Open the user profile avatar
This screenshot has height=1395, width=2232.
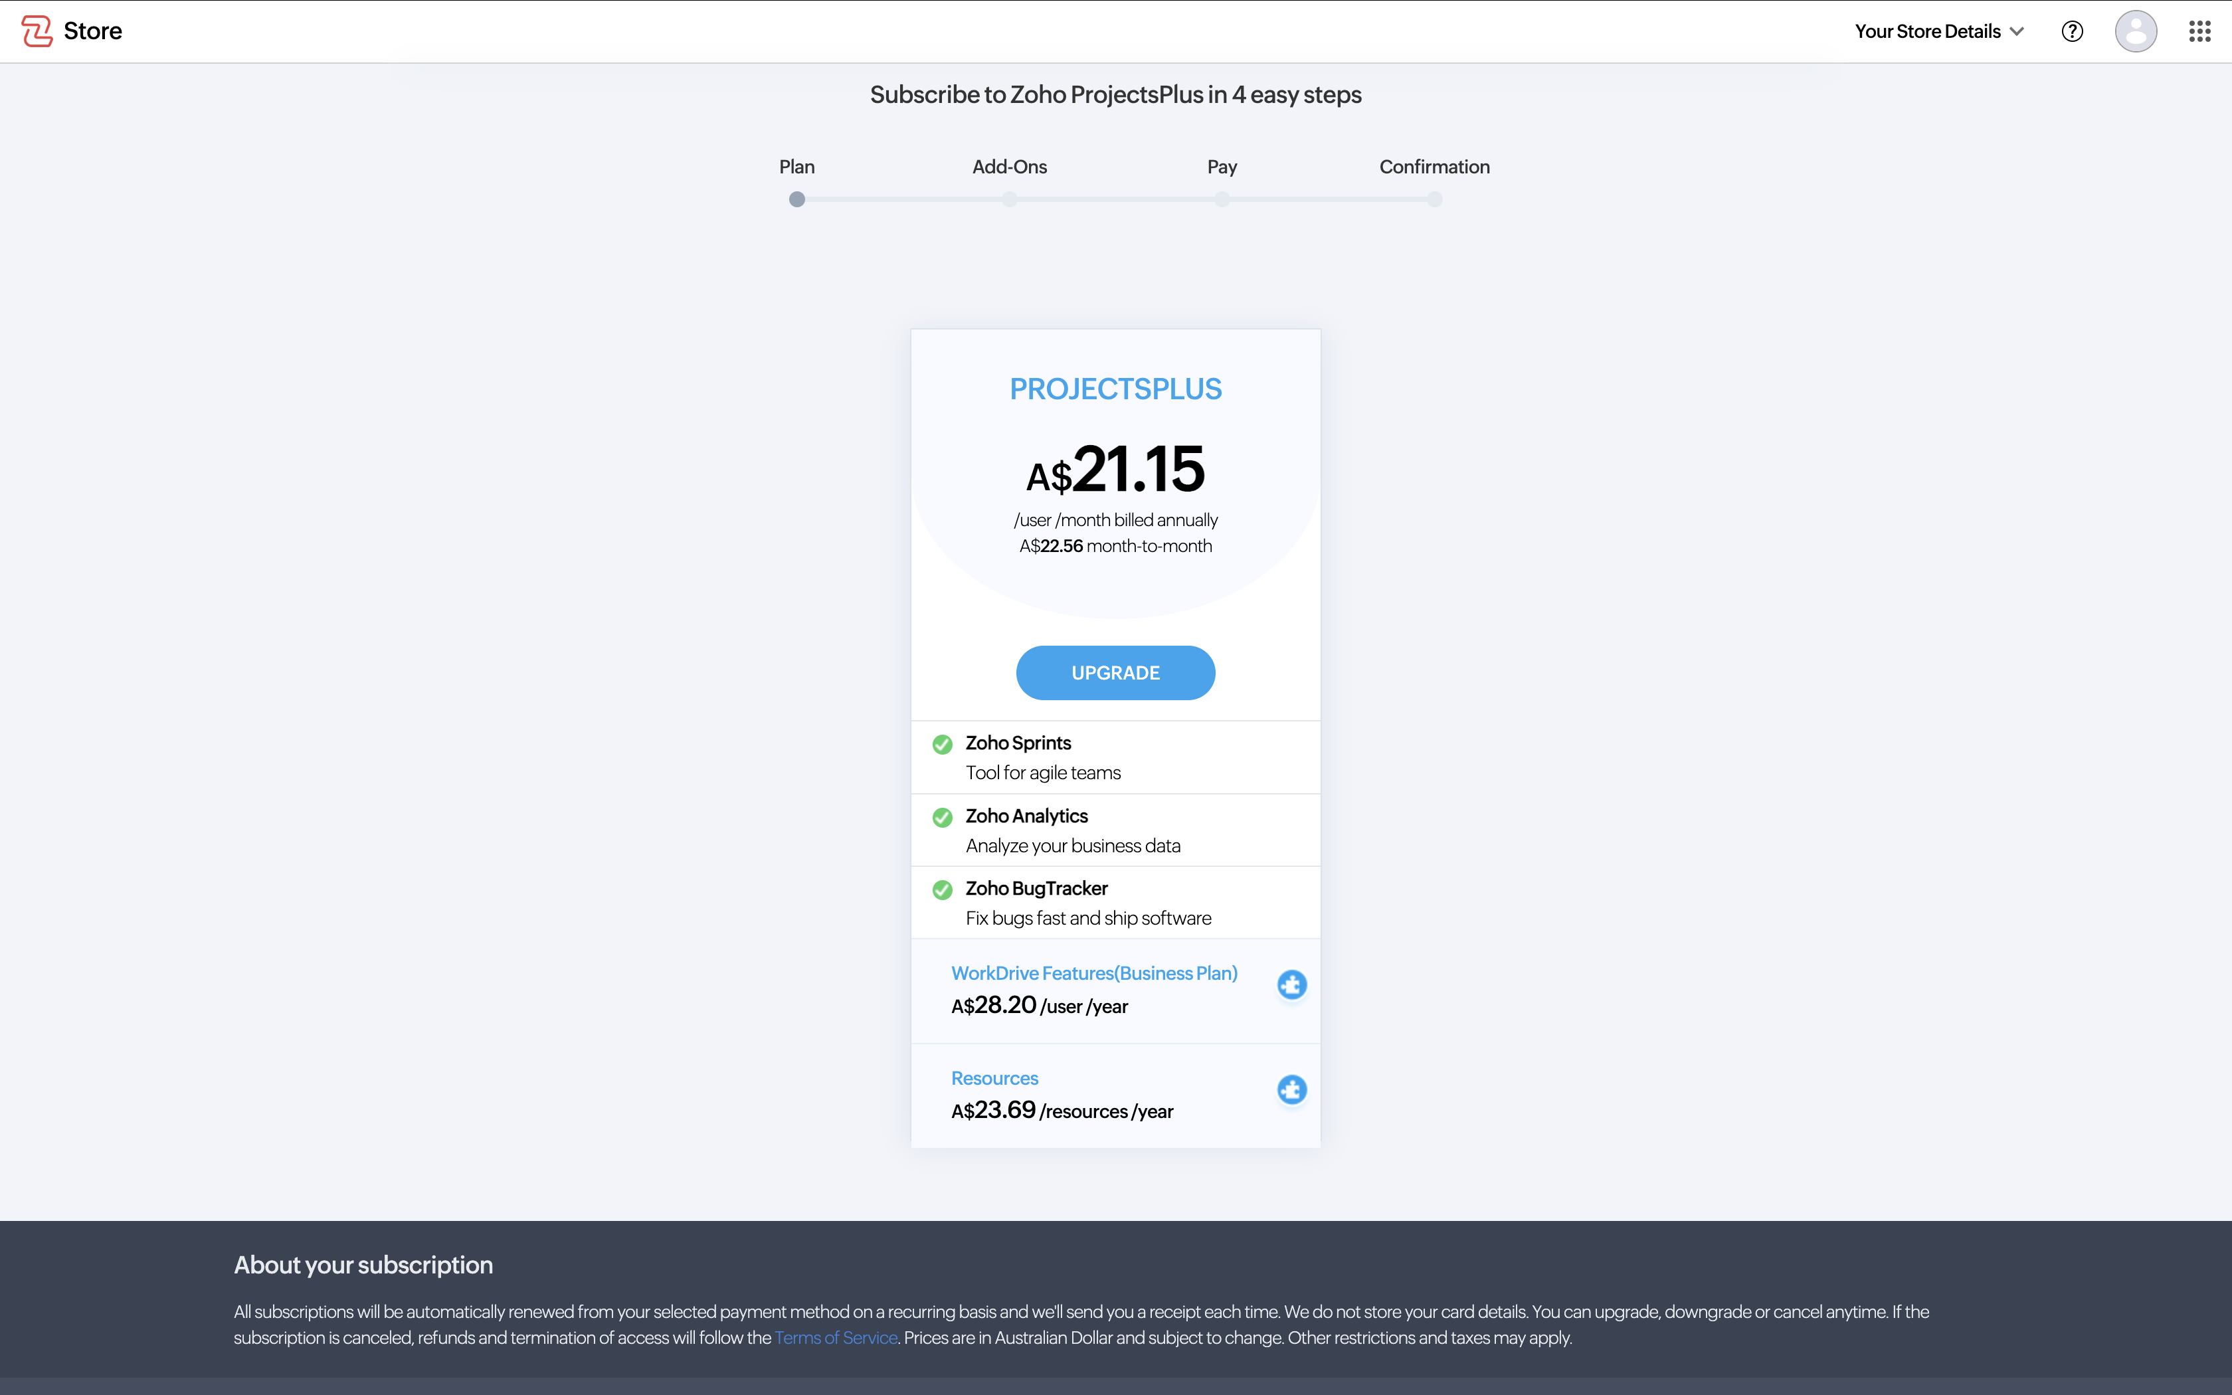[x=2135, y=31]
